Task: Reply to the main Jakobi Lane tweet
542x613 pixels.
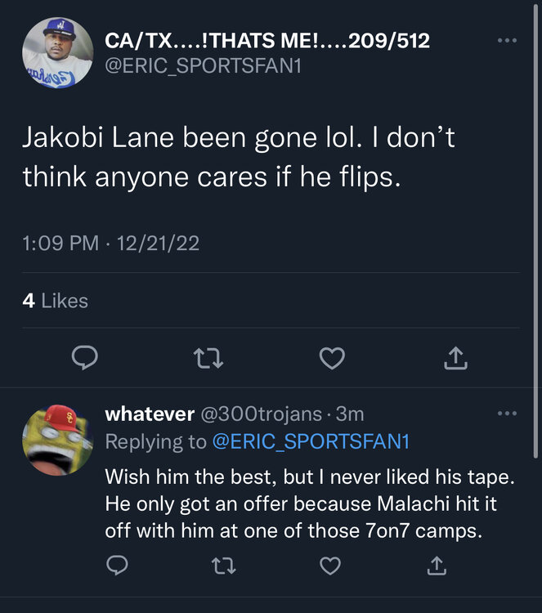Action: click(86, 357)
